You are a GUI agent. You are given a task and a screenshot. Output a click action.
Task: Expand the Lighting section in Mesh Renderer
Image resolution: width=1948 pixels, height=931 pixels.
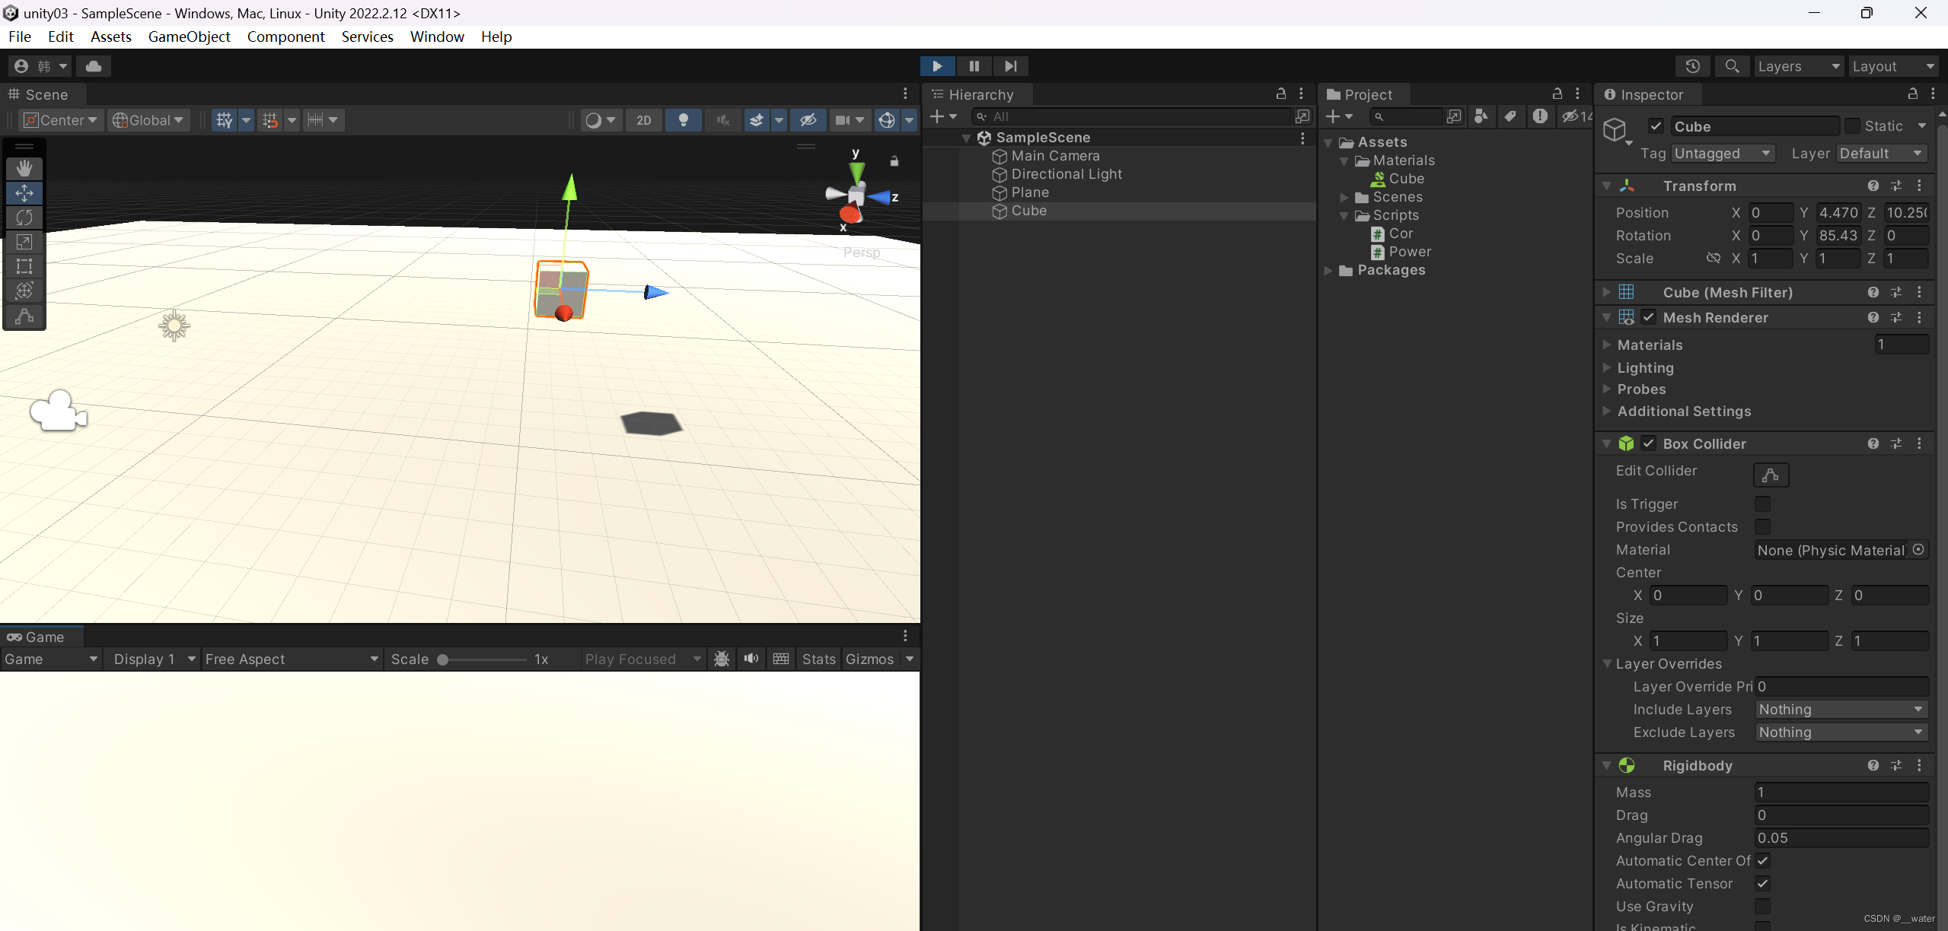click(x=1607, y=367)
